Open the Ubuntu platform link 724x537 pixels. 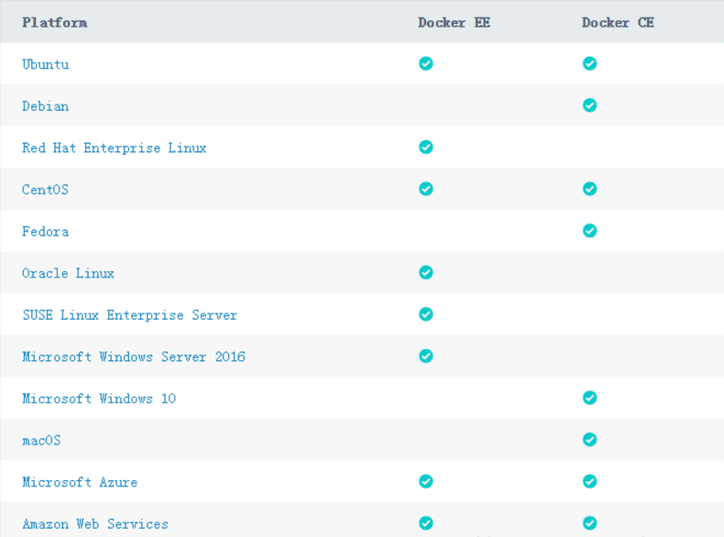pos(45,64)
